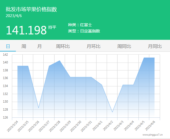Click the 2023/3/26 low point on chart
The width and height of the screenshot is (170, 139).
[x=39, y=108]
